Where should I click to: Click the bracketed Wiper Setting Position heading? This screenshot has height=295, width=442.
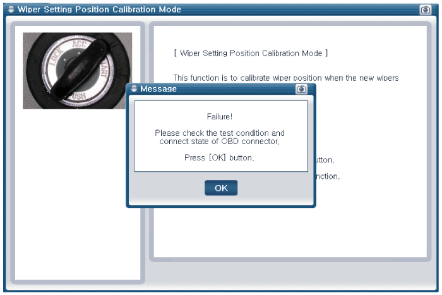pyautogui.click(x=251, y=54)
